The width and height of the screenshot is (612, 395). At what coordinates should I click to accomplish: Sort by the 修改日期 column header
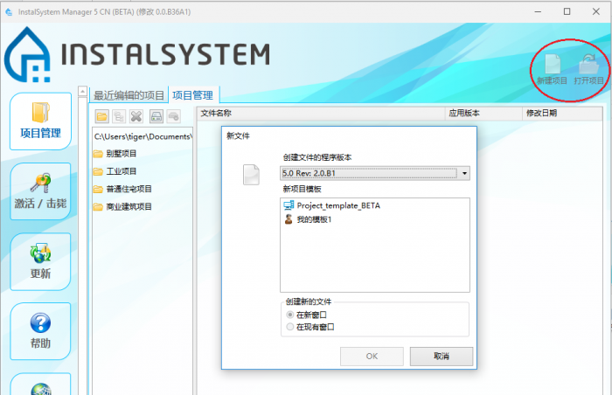pos(541,114)
